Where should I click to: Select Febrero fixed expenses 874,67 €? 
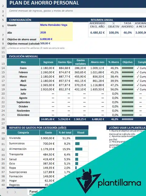pyautogui.click(x=65, y=72)
